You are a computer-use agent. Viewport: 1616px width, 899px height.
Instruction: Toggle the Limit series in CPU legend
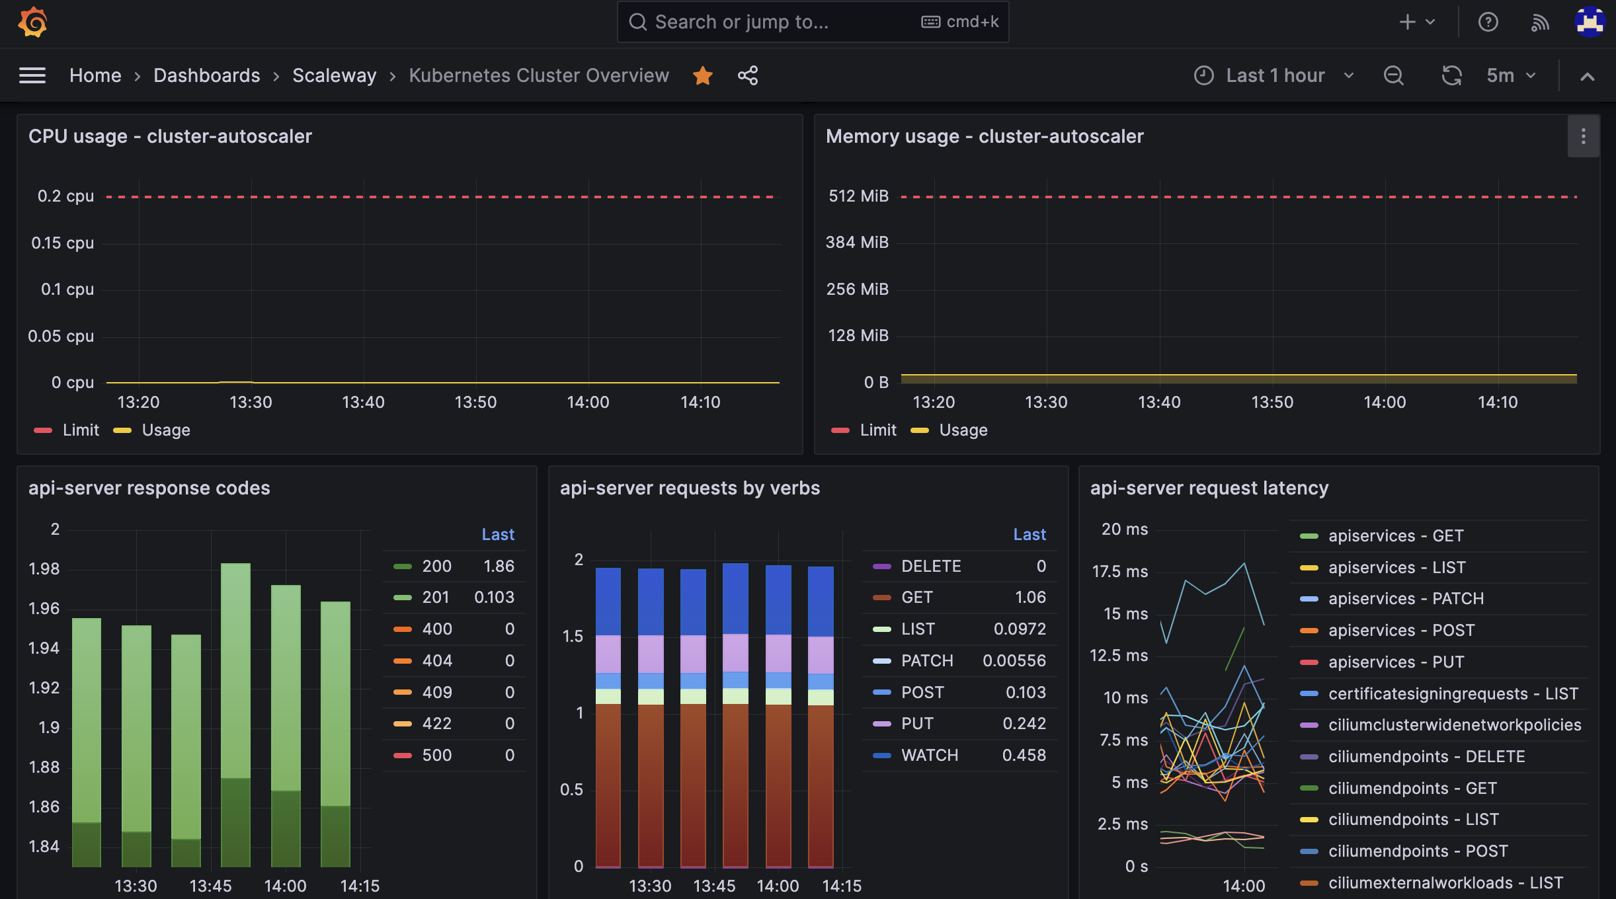coord(80,430)
